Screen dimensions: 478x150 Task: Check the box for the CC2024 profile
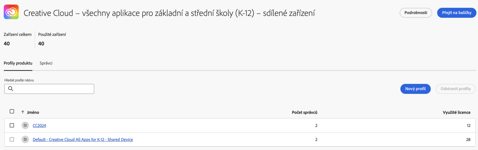(x=12, y=125)
